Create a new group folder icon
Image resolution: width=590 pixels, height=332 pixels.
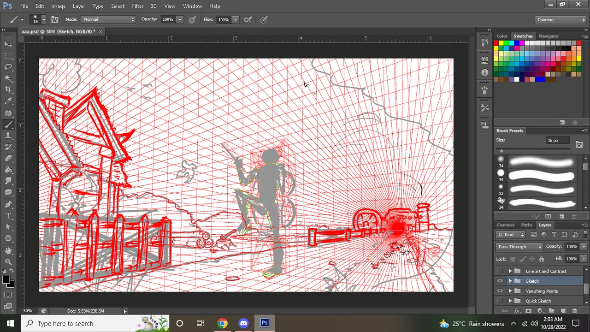coord(551,311)
